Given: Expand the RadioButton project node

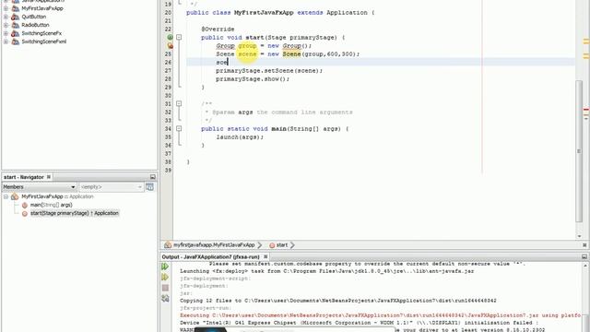Looking at the screenshot, I should click(6, 25).
